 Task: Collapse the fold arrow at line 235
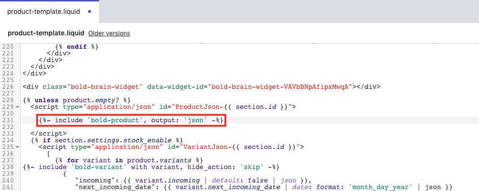point(17,147)
